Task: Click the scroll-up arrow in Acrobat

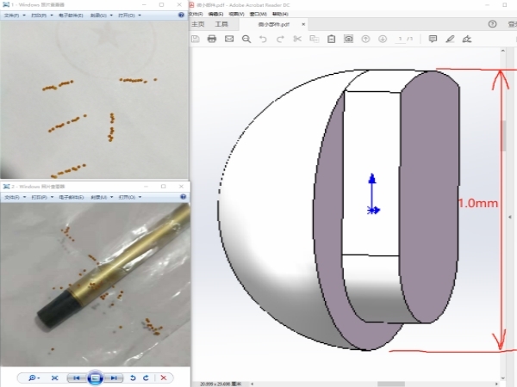Action: point(503,51)
